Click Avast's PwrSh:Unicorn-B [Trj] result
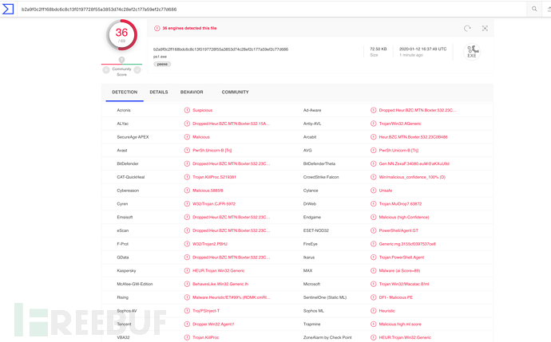The height and width of the screenshot is (342, 551). 212,150
